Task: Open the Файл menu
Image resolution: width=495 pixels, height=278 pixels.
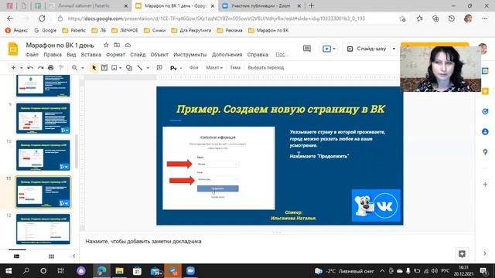Action: click(x=32, y=55)
